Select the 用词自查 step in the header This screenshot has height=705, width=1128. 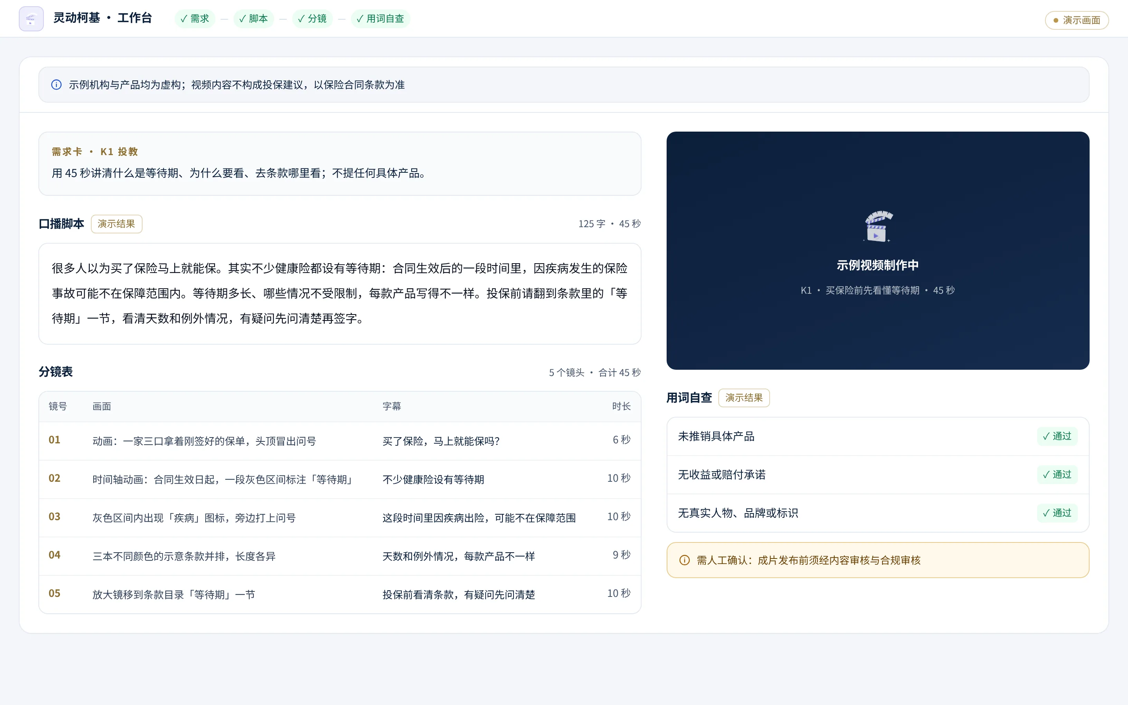380,19
